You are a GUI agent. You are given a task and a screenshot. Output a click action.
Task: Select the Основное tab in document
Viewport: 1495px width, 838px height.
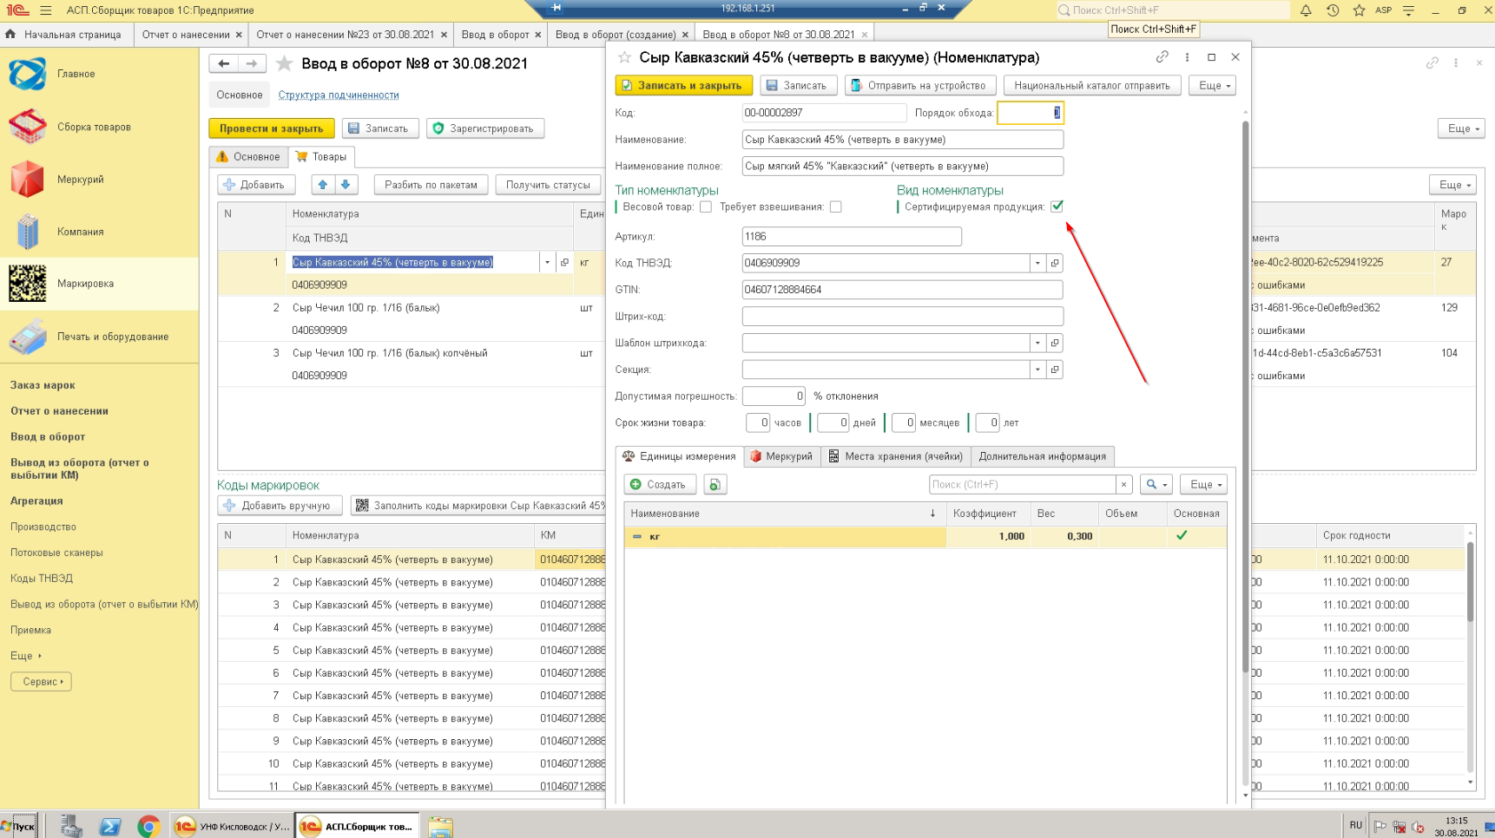pos(247,157)
